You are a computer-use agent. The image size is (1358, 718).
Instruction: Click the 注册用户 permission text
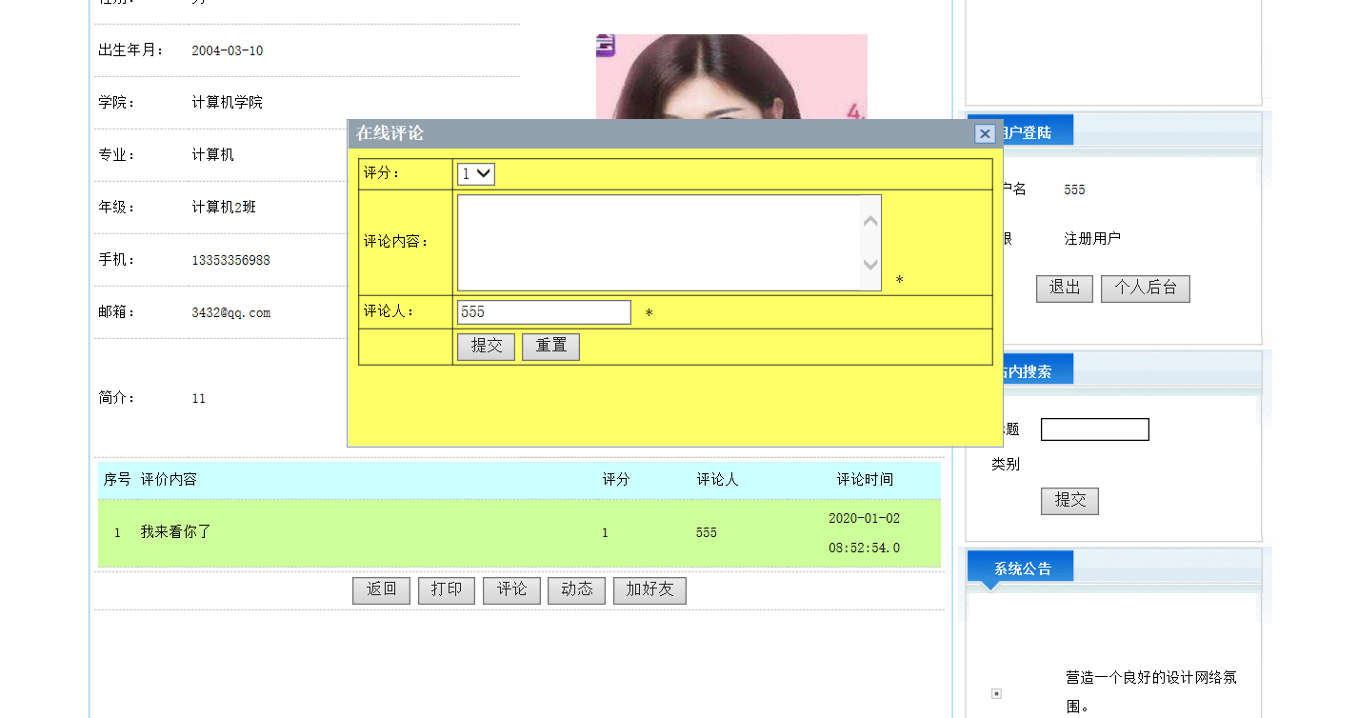[1092, 239]
